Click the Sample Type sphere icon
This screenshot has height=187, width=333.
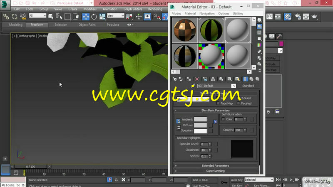click(x=259, y=20)
